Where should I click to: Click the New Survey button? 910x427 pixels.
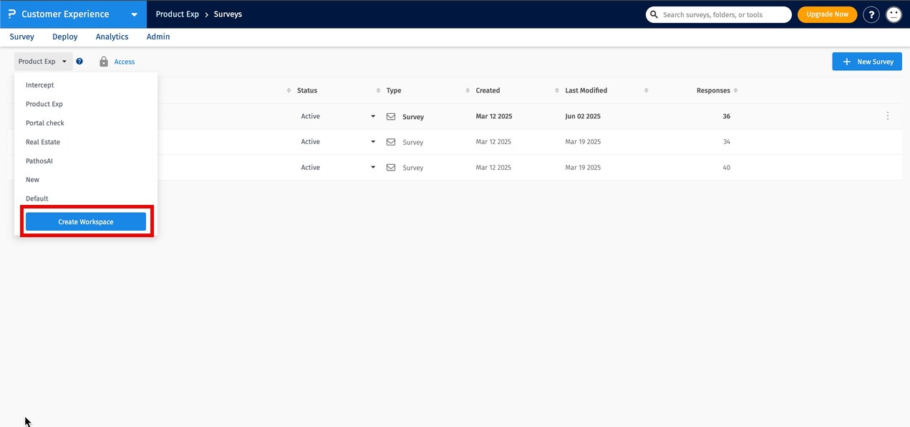pos(867,61)
